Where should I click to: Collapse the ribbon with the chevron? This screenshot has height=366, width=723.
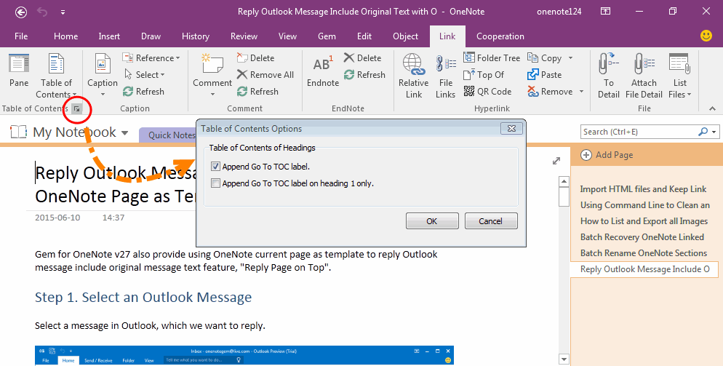coord(712,109)
